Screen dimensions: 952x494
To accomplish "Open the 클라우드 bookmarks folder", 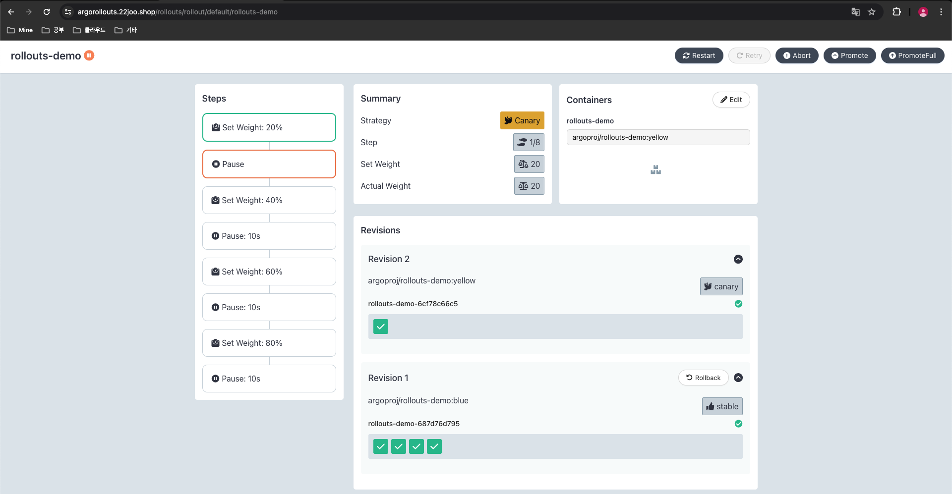I will point(89,30).
